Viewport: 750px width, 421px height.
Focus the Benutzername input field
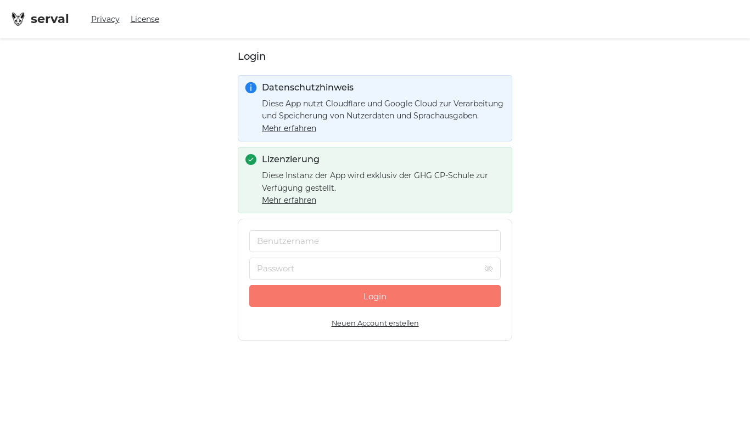pyautogui.click(x=375, y=241)
